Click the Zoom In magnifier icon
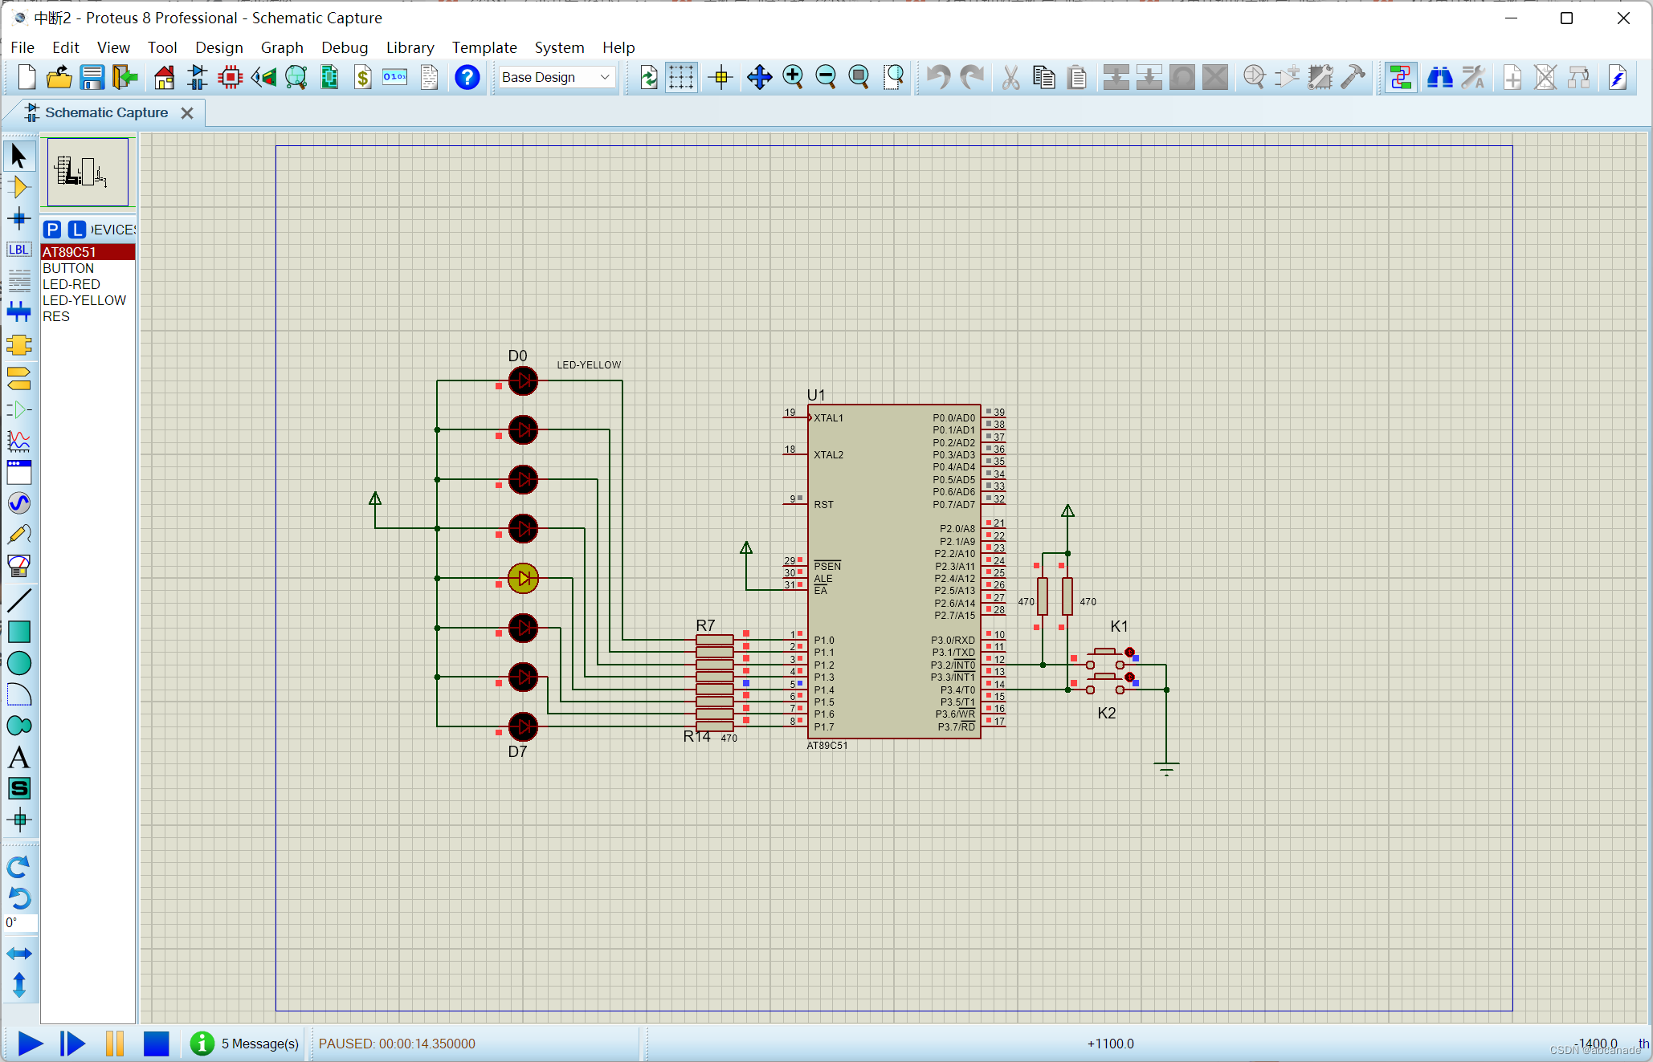Viewport: 1653px width, 1062px height. pos(793,77)
